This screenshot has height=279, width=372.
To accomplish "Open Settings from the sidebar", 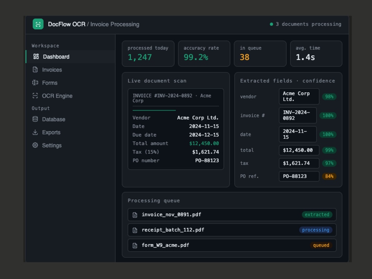I will 70,145.
